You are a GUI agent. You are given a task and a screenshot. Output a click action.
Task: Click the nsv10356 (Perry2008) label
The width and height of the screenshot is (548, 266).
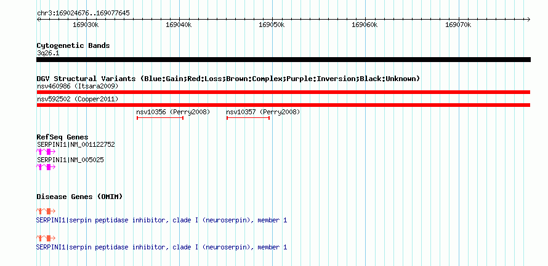[x=173, y=112]
